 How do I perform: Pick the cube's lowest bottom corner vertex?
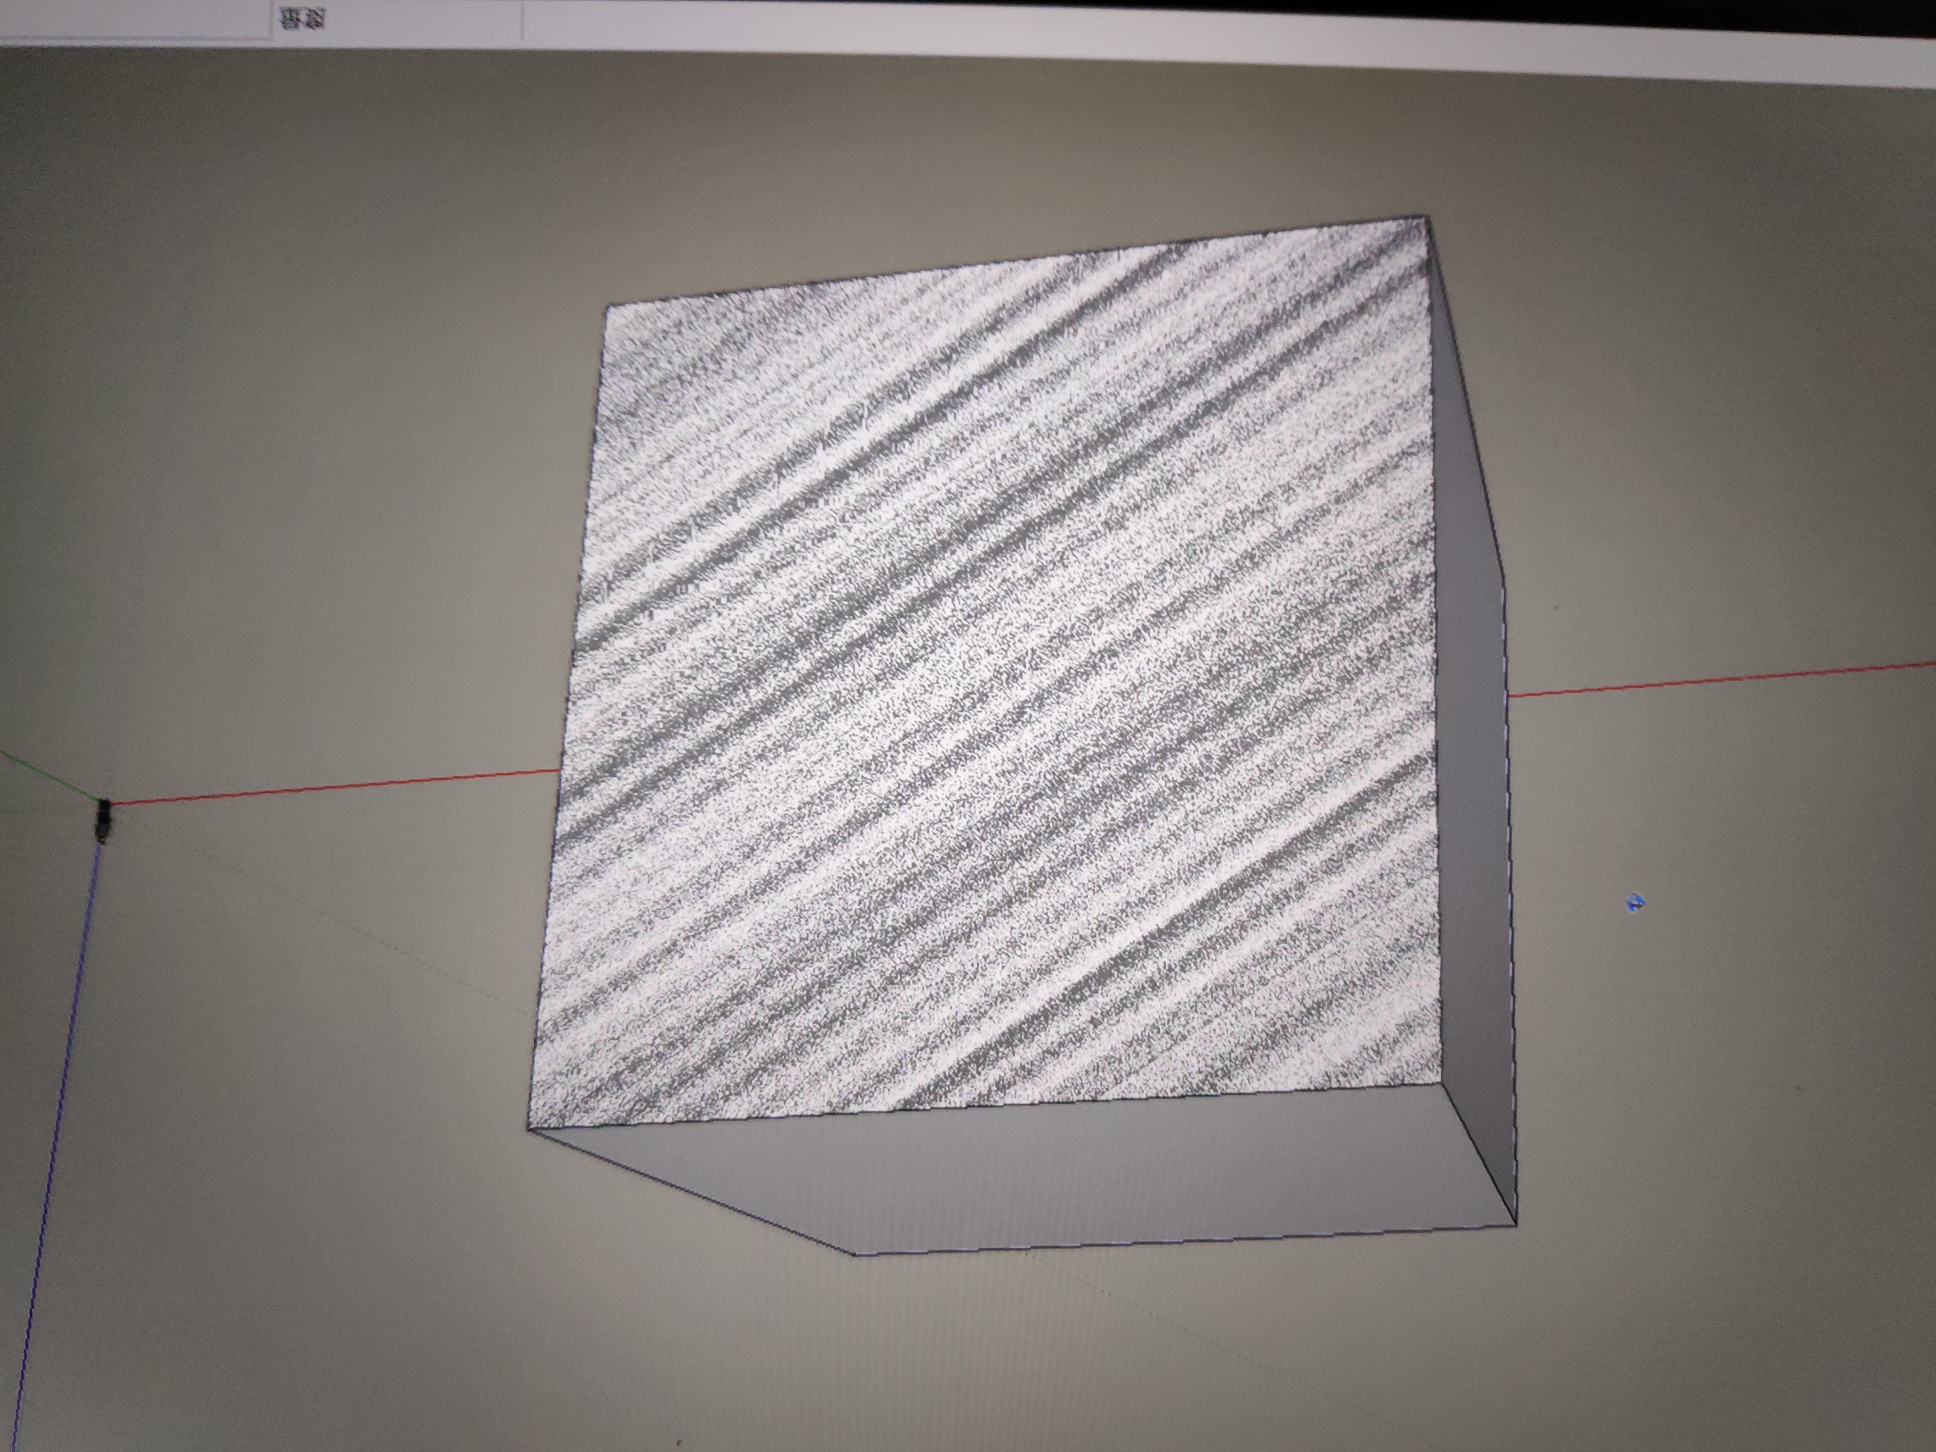point(855,1254)
